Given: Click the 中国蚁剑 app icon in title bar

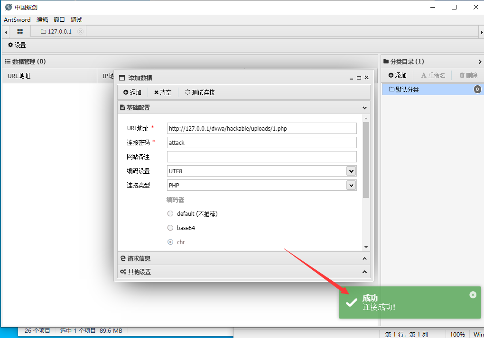Looking at the screenshot, I should pos(9,7).
